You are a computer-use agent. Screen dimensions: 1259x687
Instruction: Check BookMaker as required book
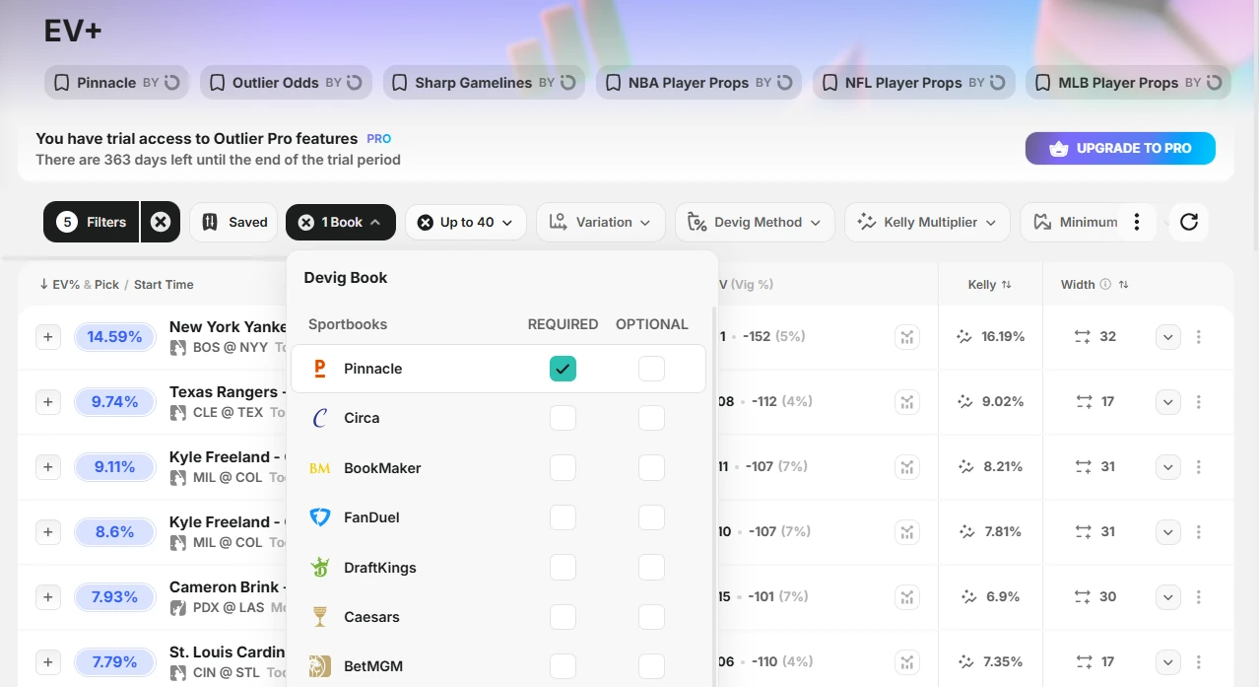[563, 467]
